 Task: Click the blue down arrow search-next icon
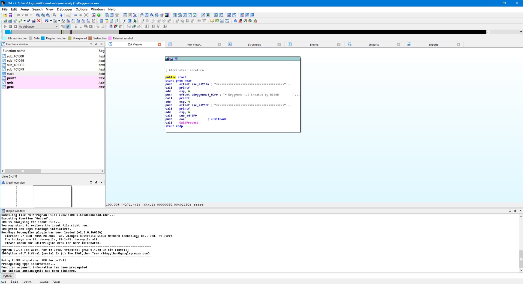coord(61,15)
